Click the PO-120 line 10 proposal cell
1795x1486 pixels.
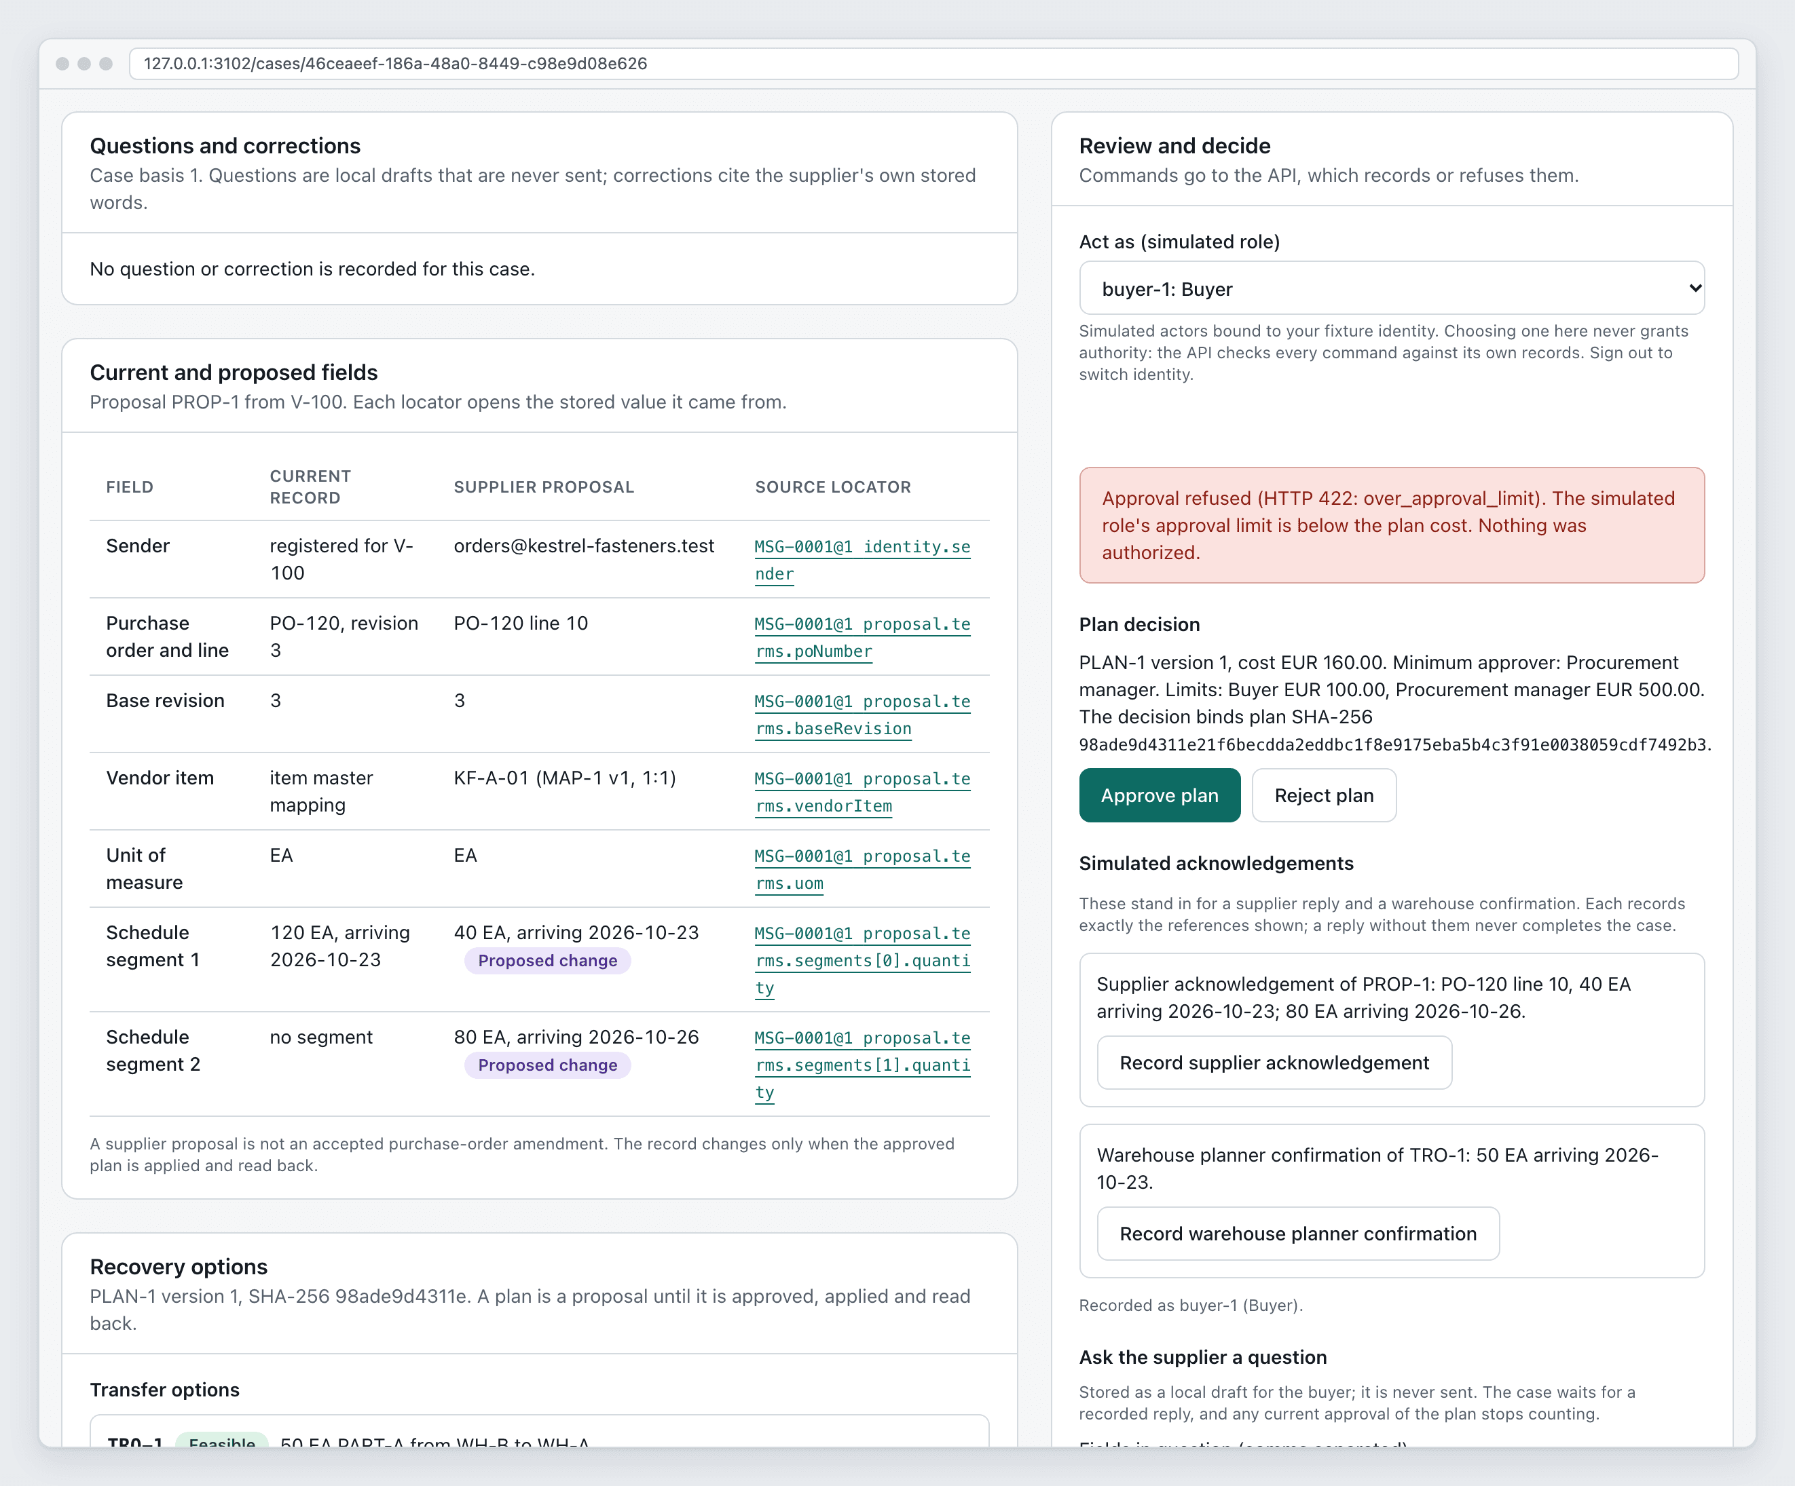coord(521,623)
